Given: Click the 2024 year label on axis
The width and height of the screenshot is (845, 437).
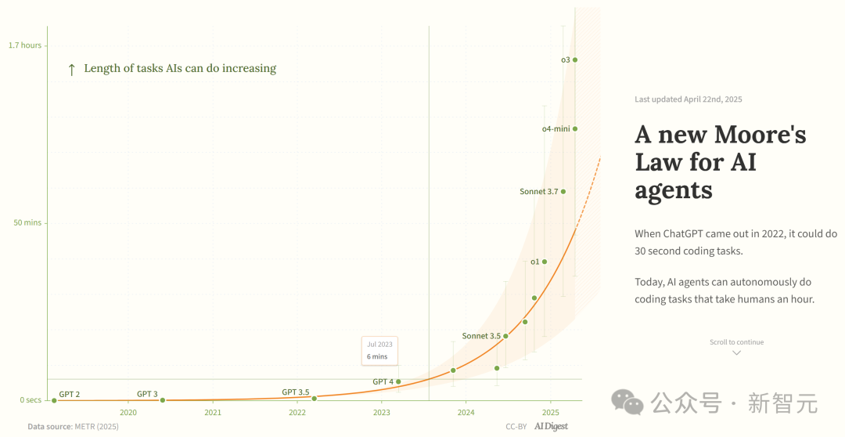Looking at the screenshot, I should 466,412.
